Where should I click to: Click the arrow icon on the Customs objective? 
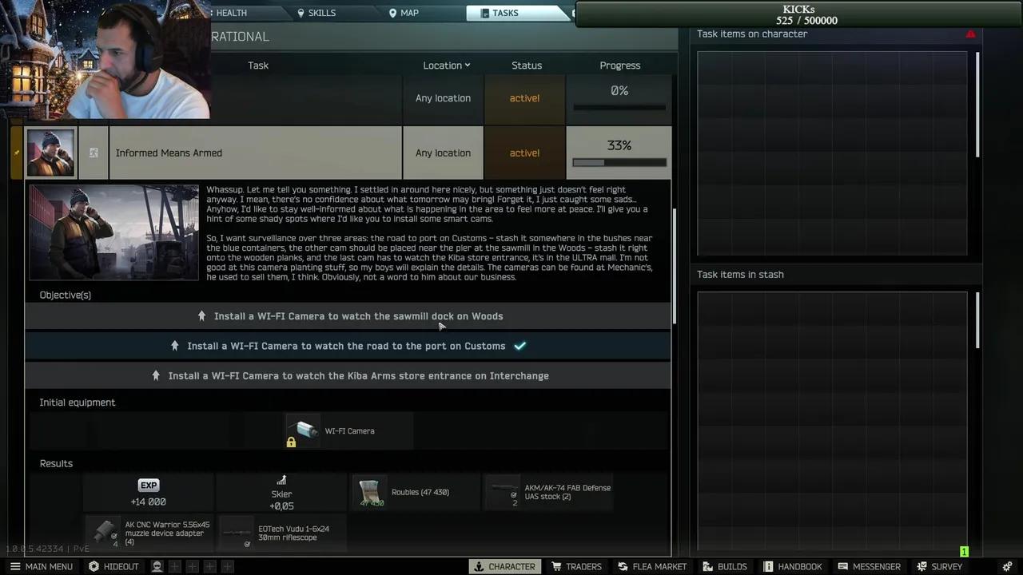(174, 346)
